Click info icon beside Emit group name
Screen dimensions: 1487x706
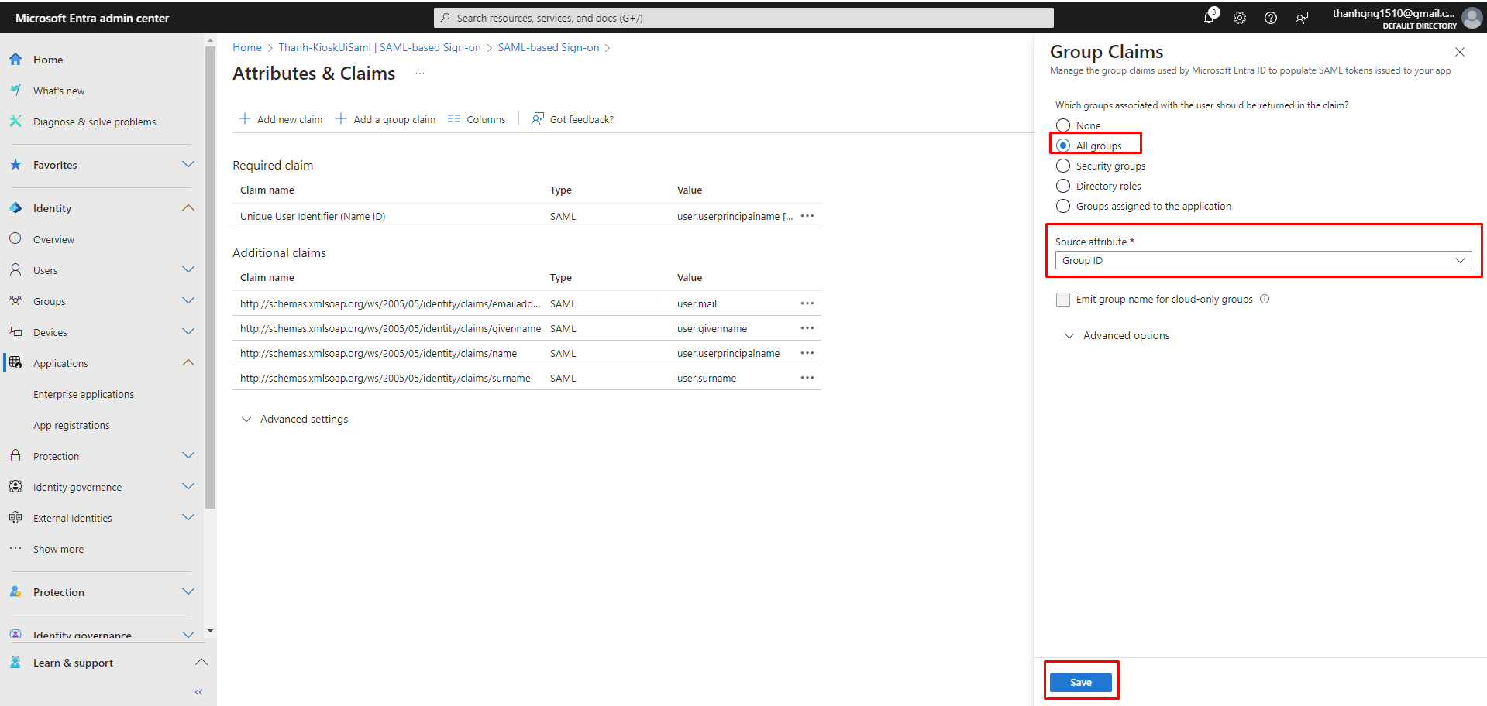[1265, 300]
